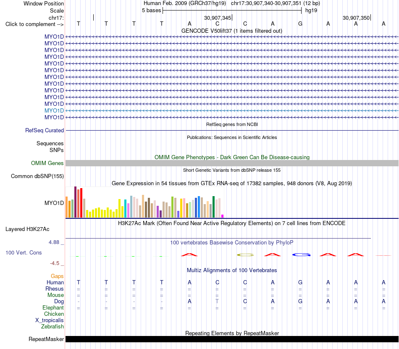
Task: Select the Elephant alignment row label
Action: pyautogui.click(x=53, y=308)
